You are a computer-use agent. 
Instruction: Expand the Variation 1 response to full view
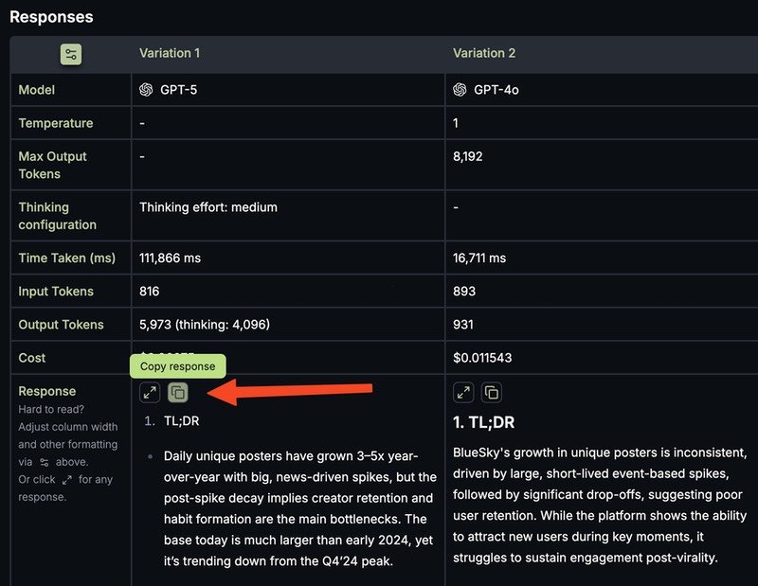tap(150, 392)
